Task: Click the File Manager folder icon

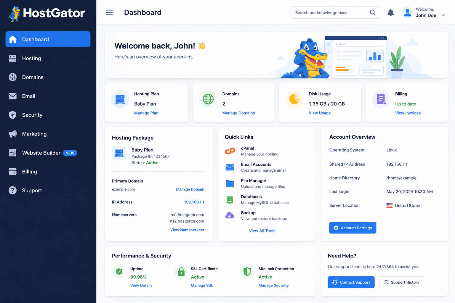Action: click(230, 183)
